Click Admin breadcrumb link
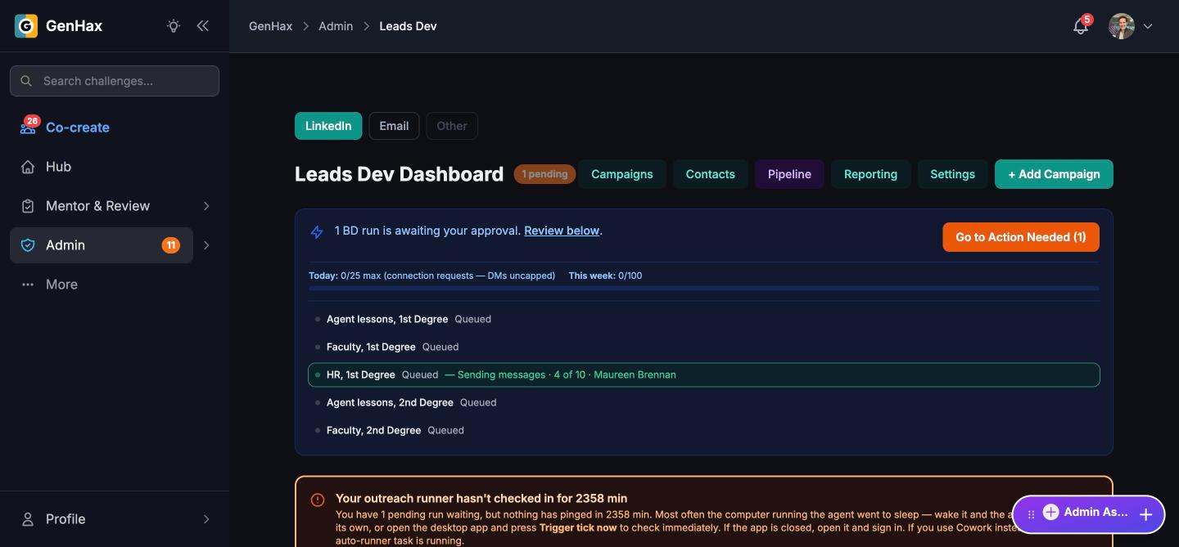 tap(336, 26)
